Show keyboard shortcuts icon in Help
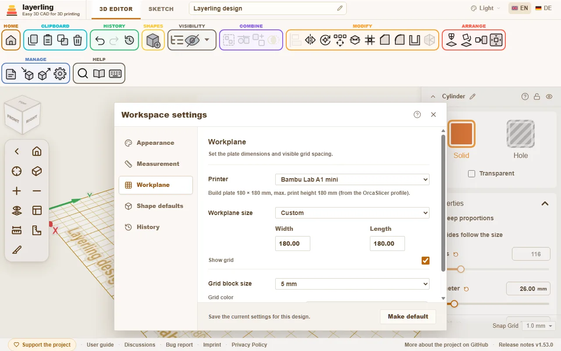 coord(115,74)
